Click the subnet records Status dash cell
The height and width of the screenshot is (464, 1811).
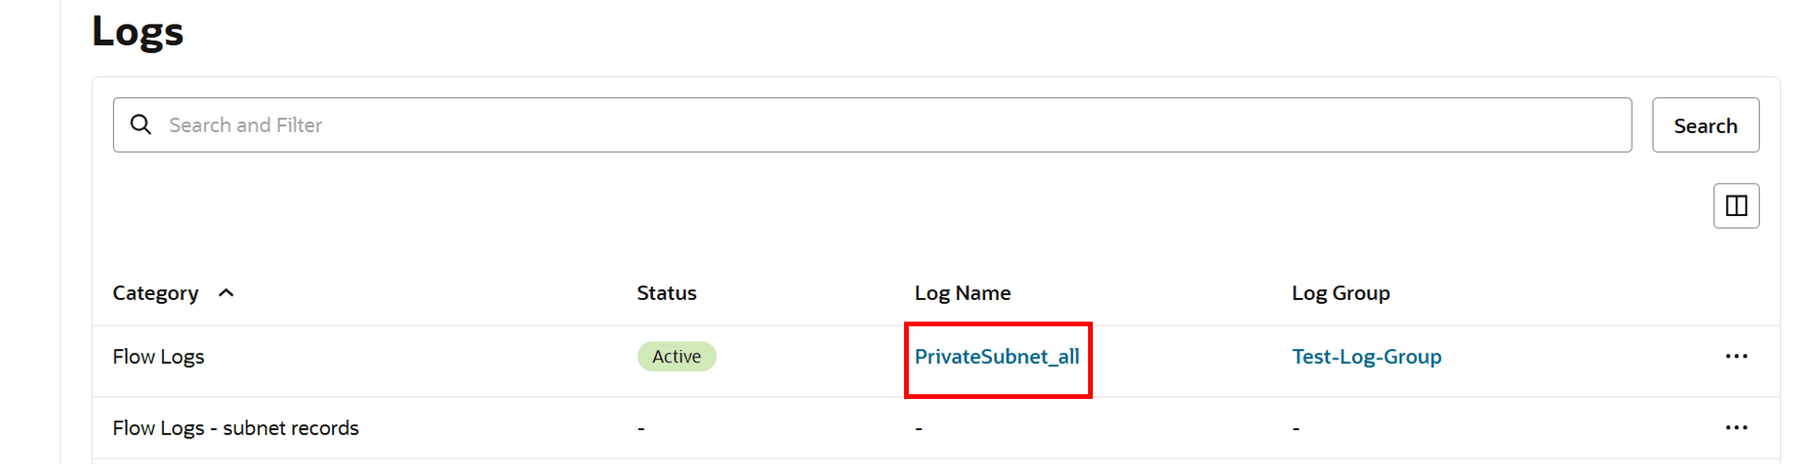(x=641, y=429)
